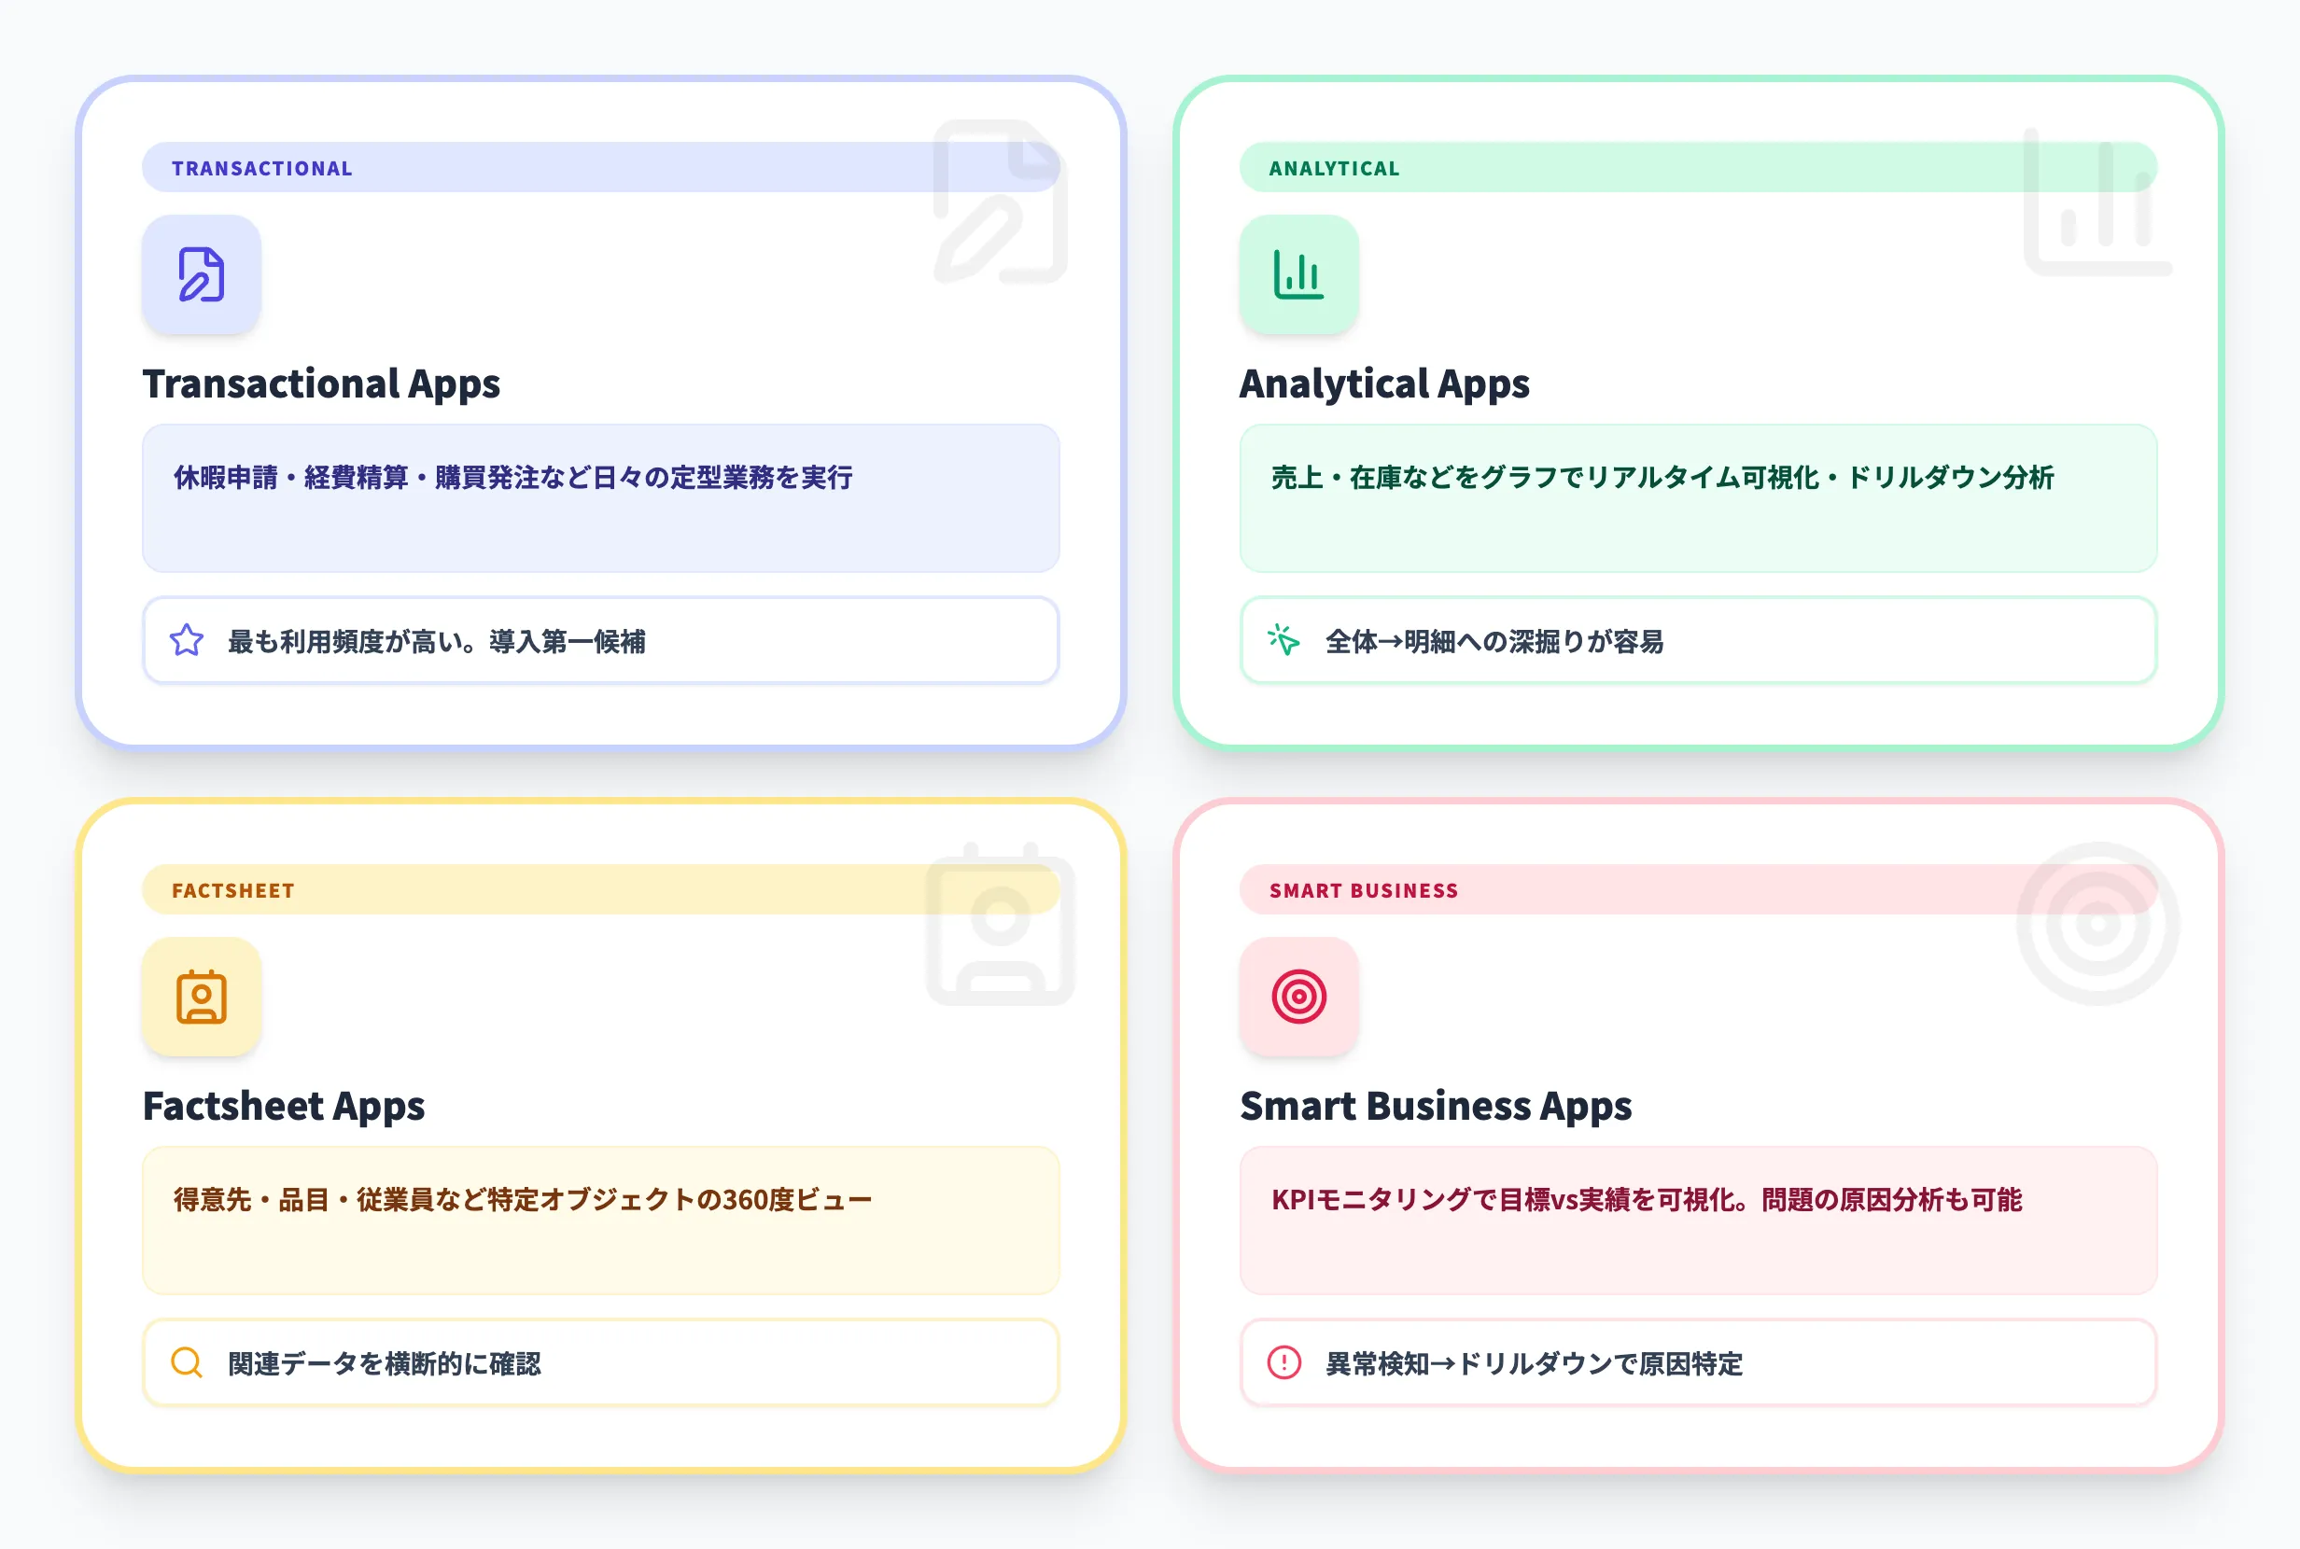Select the target icon on Smart Business Apps
2300x1549 pixels.
tap(1299, 998)
